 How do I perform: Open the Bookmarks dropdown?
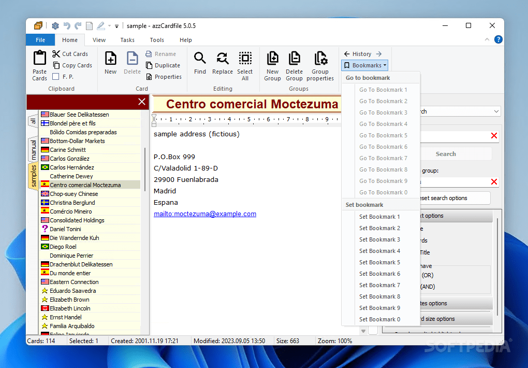pos(364,65)
